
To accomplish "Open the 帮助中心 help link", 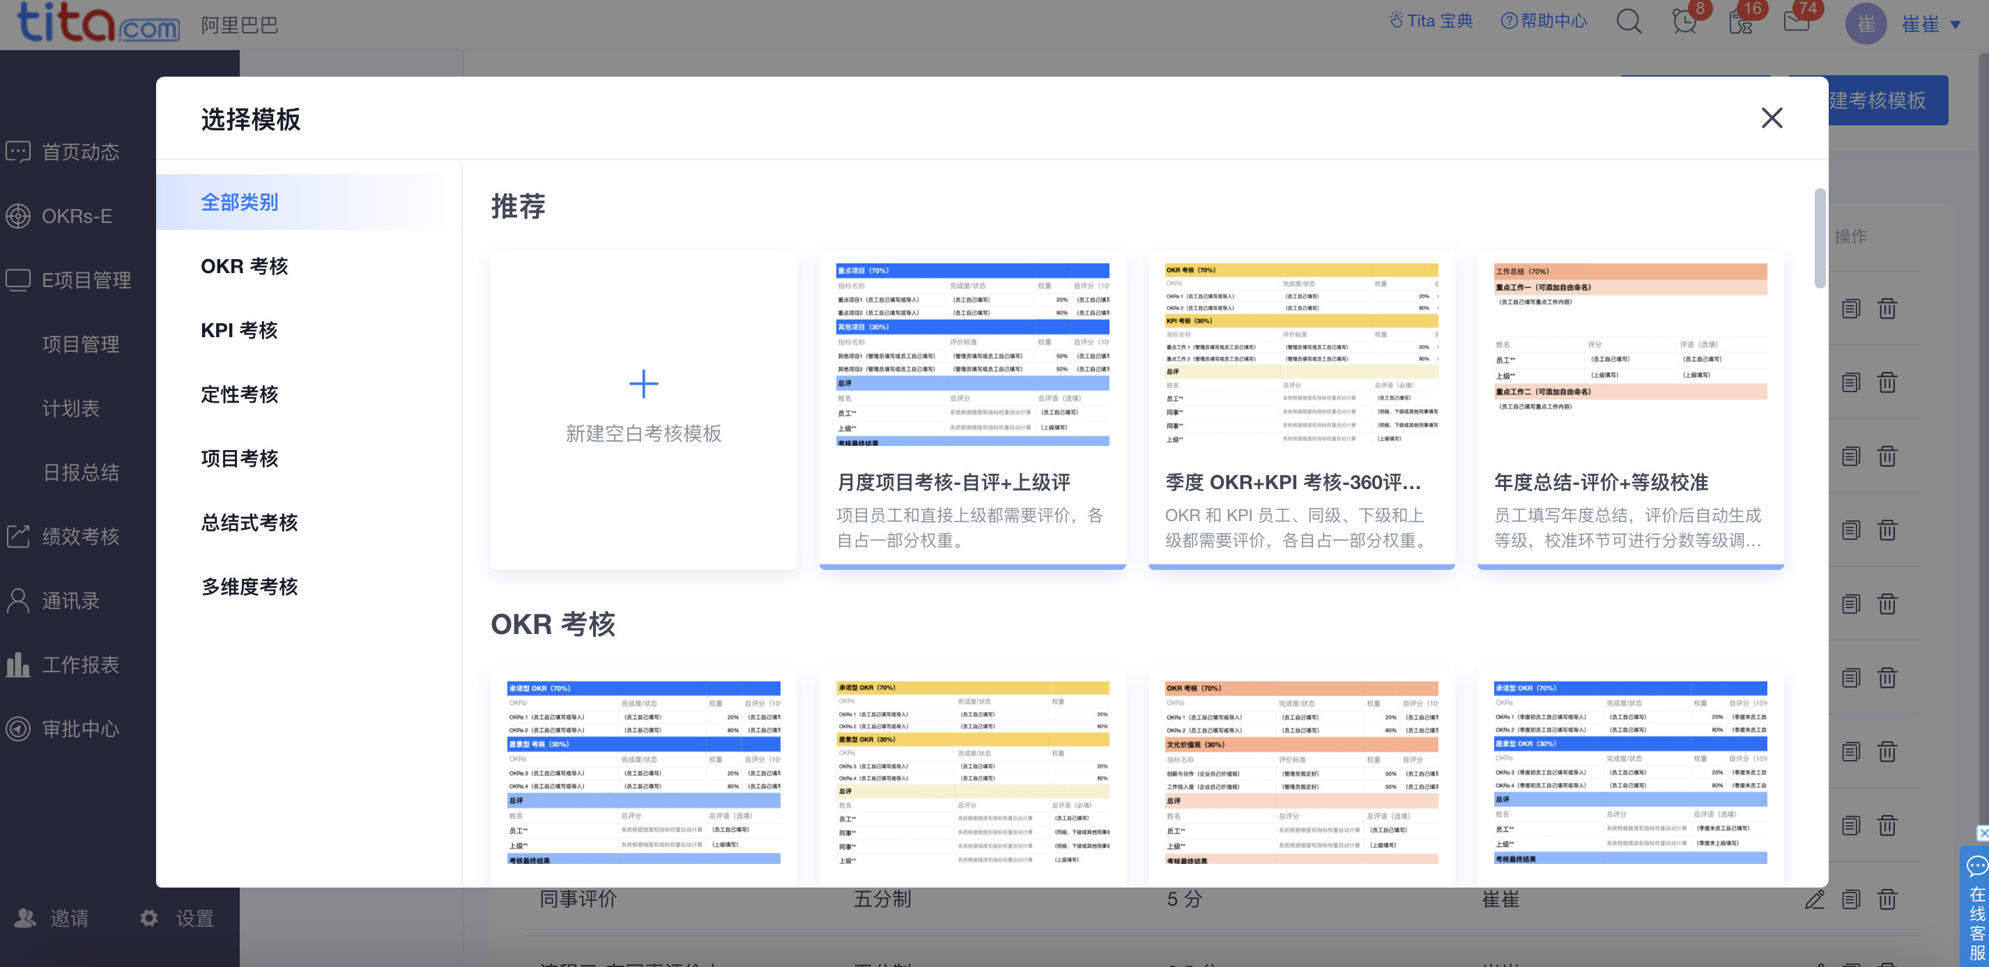I will click(1544, 21).
